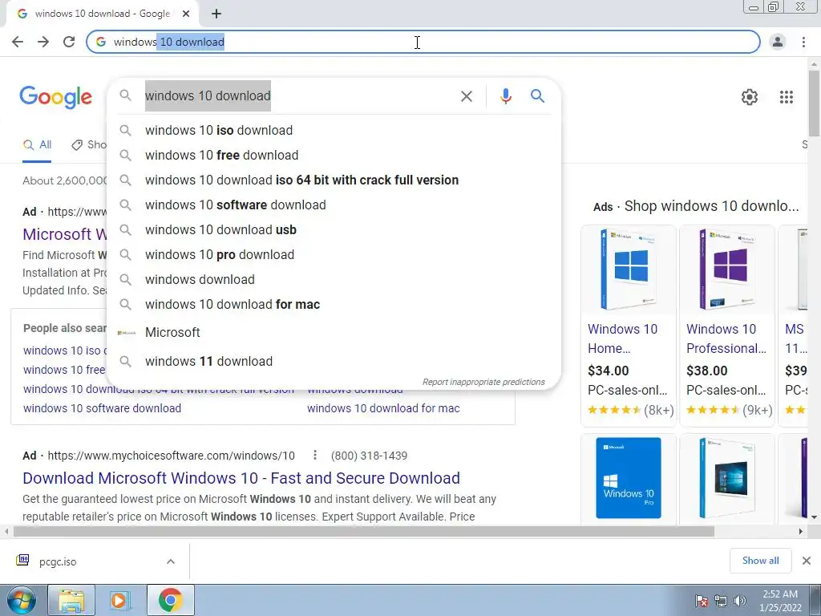Close the 'windows 10 download' browser tab

186,14
